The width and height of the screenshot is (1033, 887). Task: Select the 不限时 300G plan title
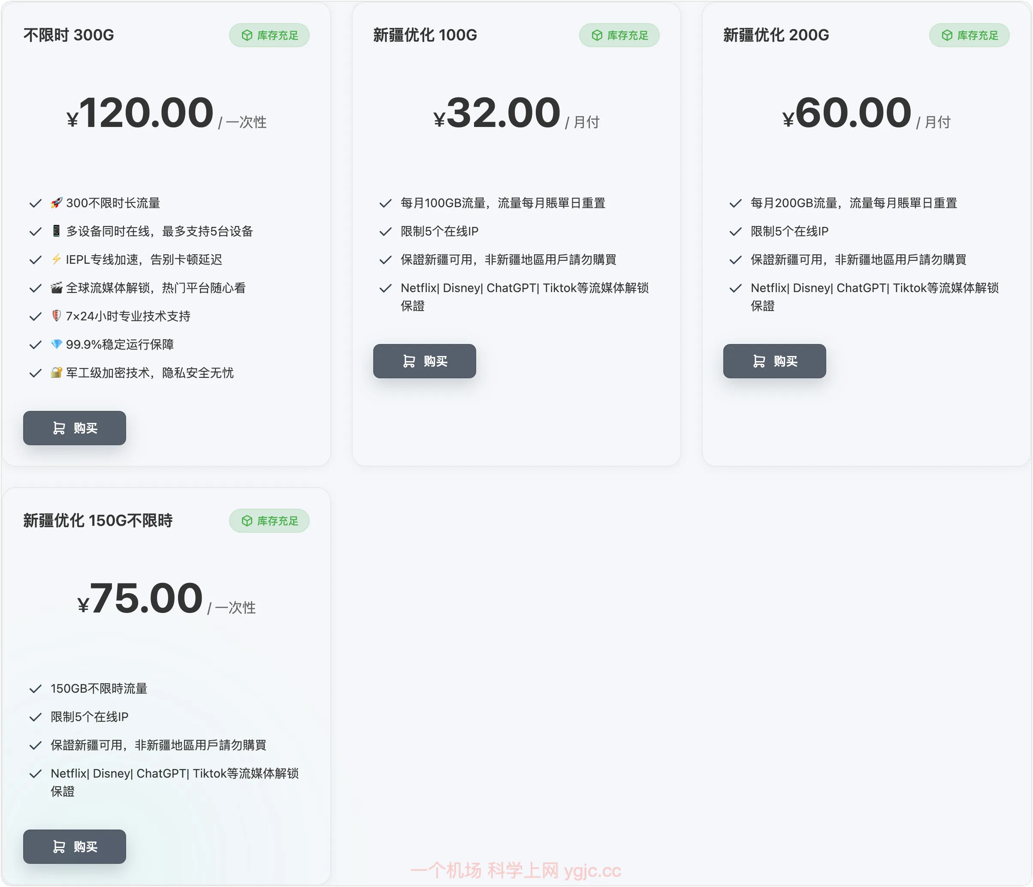pos(68,35)
